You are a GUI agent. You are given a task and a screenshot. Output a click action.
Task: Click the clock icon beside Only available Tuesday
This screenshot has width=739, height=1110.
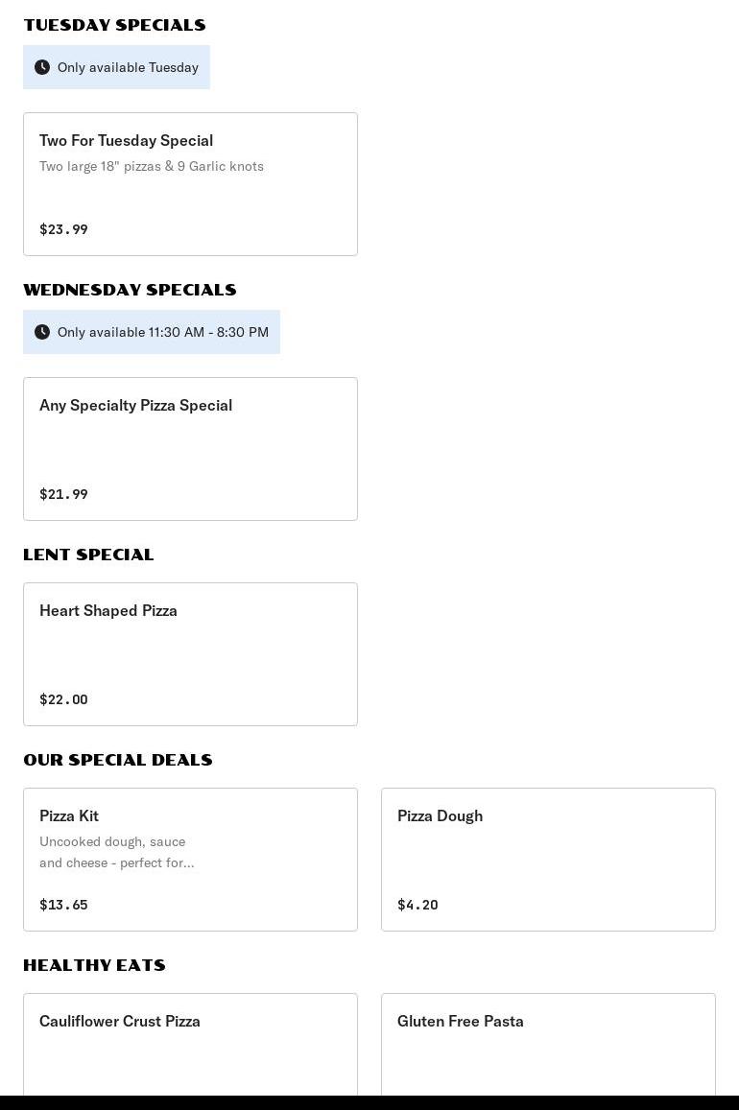42,67
